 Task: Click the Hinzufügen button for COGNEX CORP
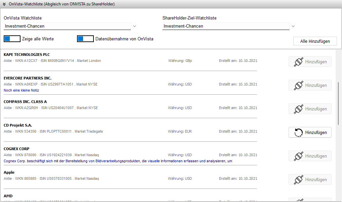(310, 156)
